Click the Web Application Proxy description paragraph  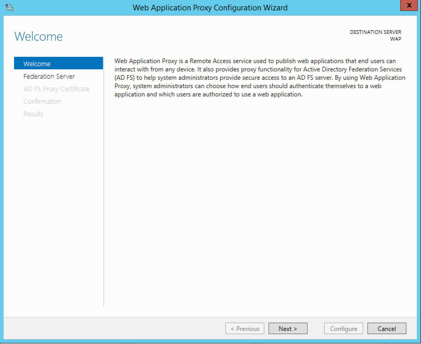pyautogui.click(x=260, y=77)
